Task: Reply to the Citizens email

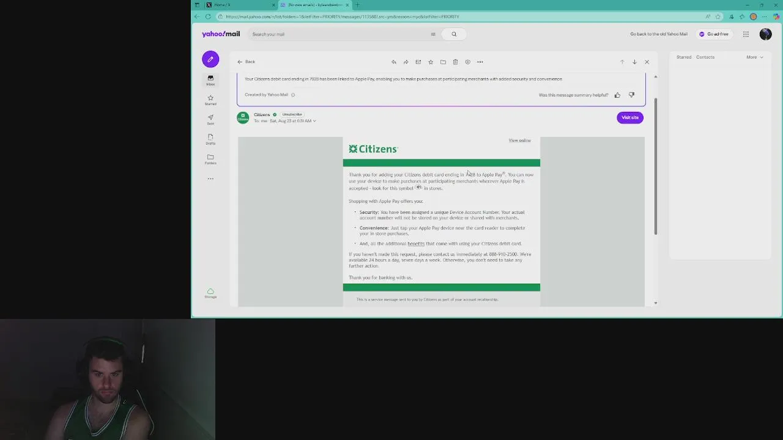Action: click(x=393, y=62)
